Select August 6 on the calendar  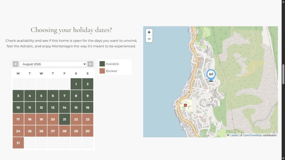click(x=53, y=96)
